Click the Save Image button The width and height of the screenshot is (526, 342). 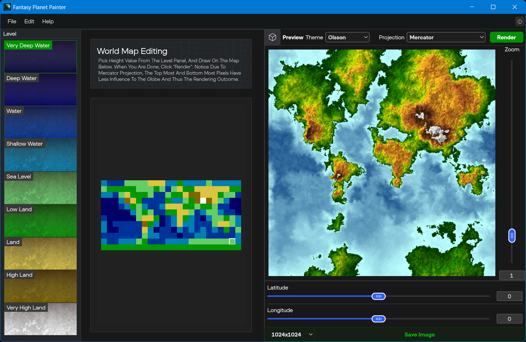coord(419,334)
